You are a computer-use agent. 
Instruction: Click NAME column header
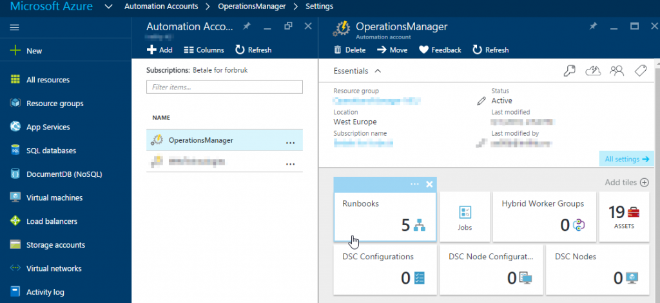(x=161, y=118)
